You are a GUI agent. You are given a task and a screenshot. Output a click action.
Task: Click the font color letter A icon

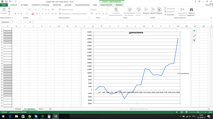(x=37, y=14)
